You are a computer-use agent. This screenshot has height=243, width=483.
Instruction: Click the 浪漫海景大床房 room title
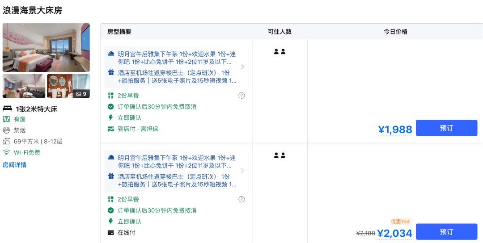point(32,10)
